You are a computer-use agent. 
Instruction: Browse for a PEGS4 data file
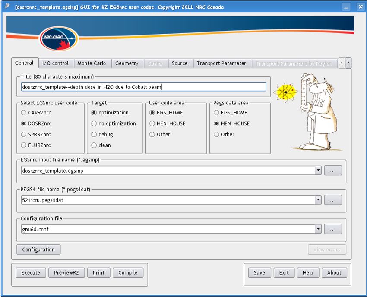coord(333,200)
